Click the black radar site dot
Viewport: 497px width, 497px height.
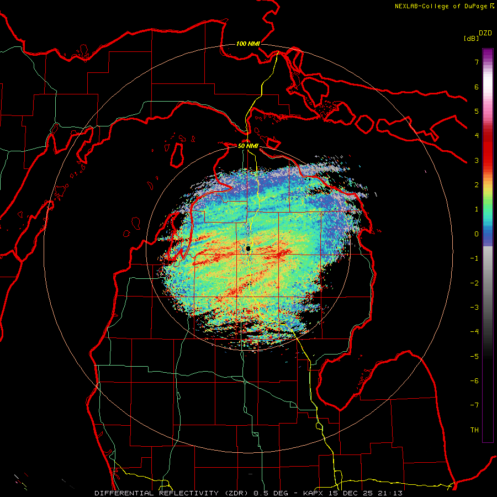248,248
